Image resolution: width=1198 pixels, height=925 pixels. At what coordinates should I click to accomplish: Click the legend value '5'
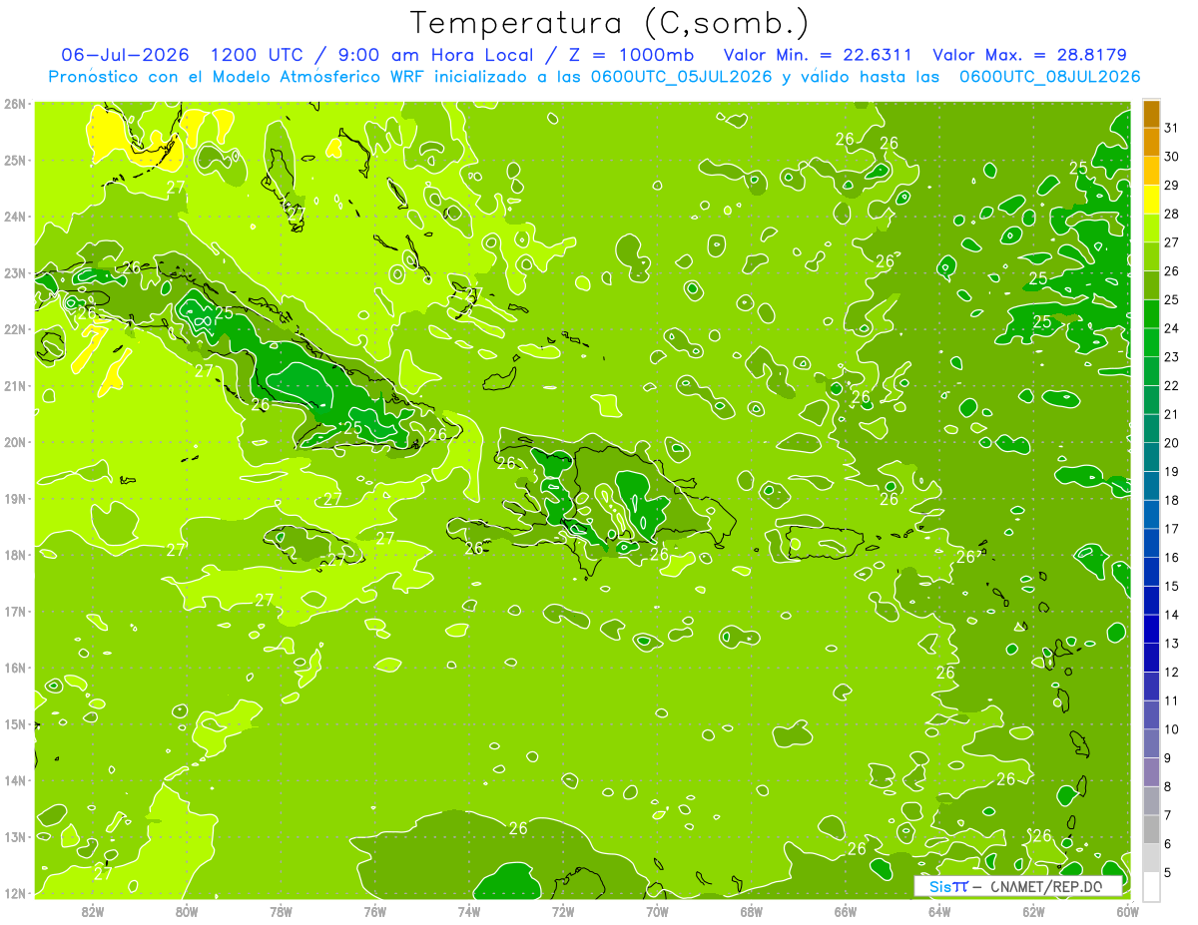(x=1168, y=873)
